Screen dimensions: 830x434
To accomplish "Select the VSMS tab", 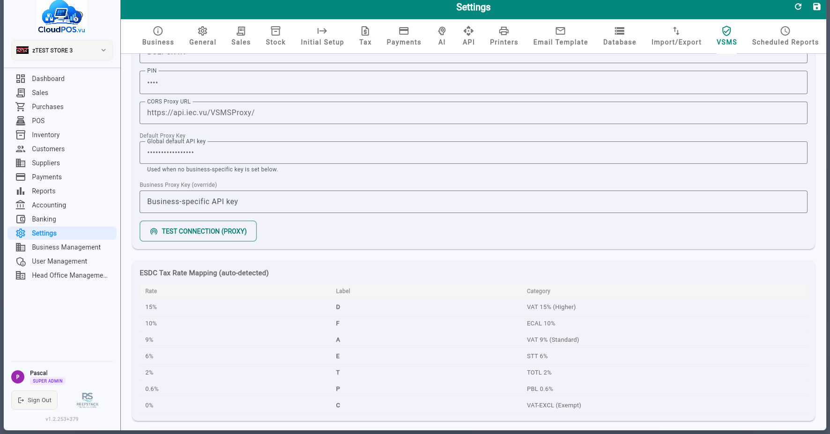I will (726, 37).
